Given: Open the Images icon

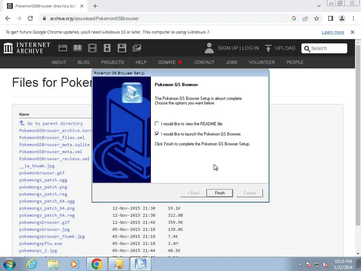Looking at the screenshot, I should [137, 48].
